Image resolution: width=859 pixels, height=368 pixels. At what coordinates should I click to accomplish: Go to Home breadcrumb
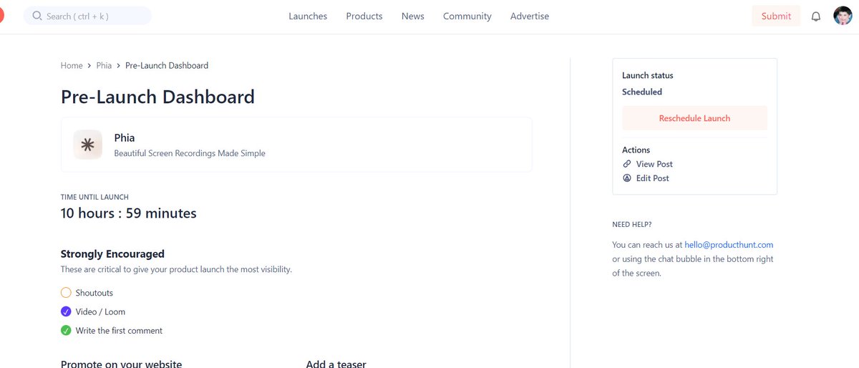pyautogui.click(x=72, y=65)
